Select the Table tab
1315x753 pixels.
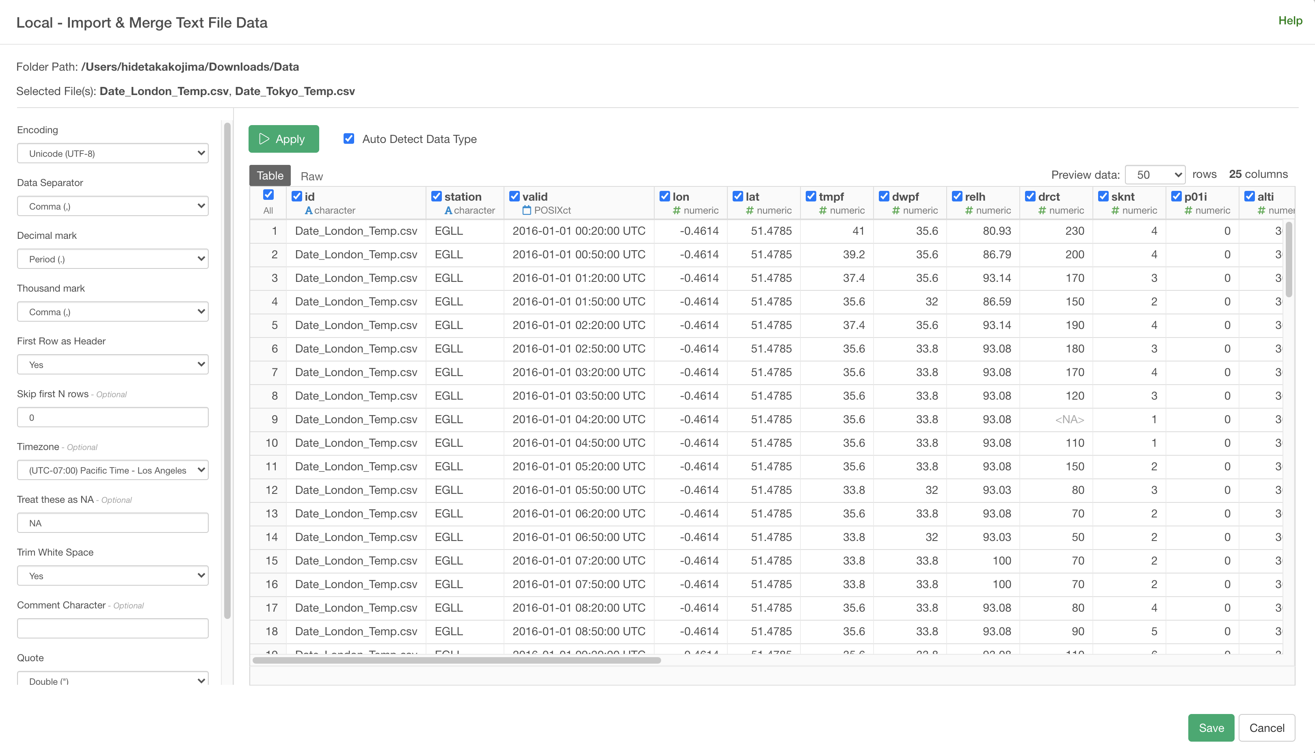pos(270,176)
